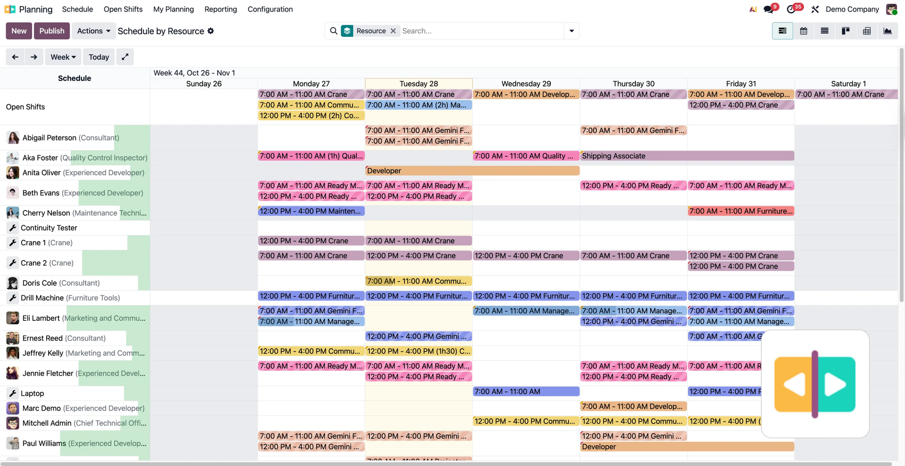Expand the Week scale dropdown
Screen dimensions: 905x466
(x=63, y=57)
